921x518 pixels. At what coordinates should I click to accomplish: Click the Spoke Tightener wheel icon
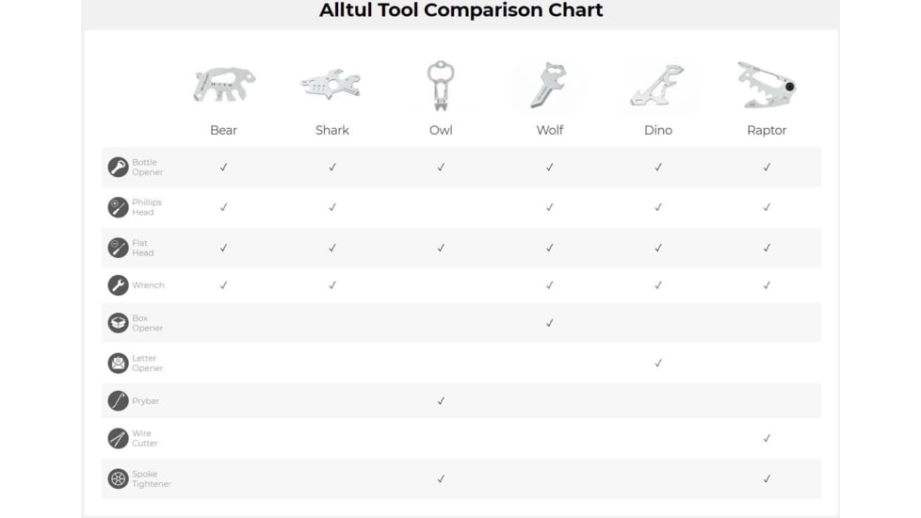point(118,478)
